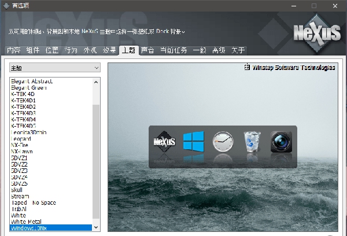Switch to the 一般 tab
This screenshot has height=236, width=347.
click(200, 50)
